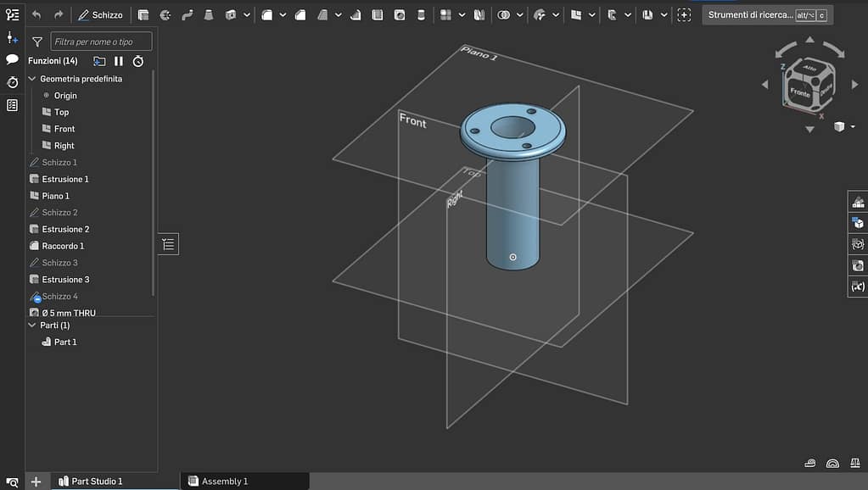Click the Schizzo sketch tool button
Screen dimensions: 868x490
(100, 14)
